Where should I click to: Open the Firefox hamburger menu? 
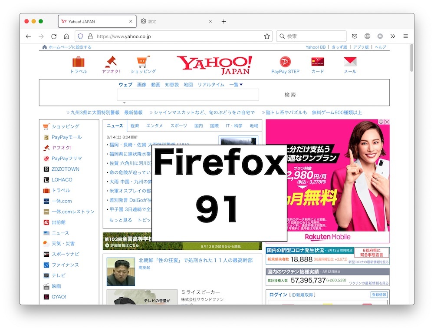tap(405, 36)
